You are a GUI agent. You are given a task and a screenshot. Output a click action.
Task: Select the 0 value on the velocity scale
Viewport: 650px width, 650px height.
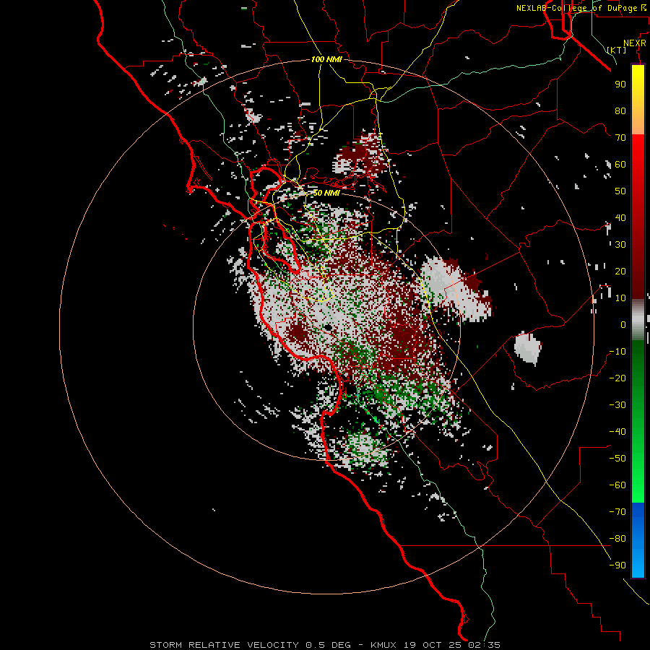[623, 324]
